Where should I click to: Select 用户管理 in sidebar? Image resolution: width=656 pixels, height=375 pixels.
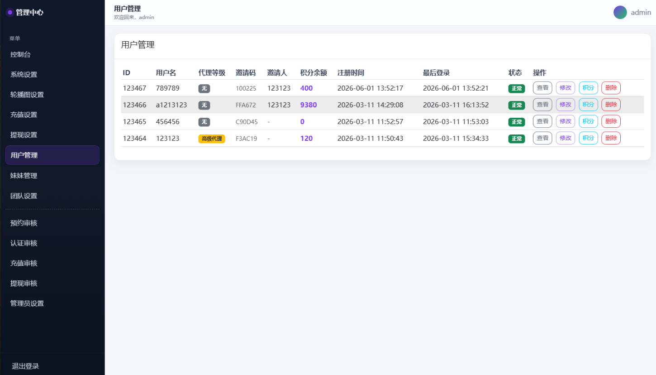click(52, 155)
